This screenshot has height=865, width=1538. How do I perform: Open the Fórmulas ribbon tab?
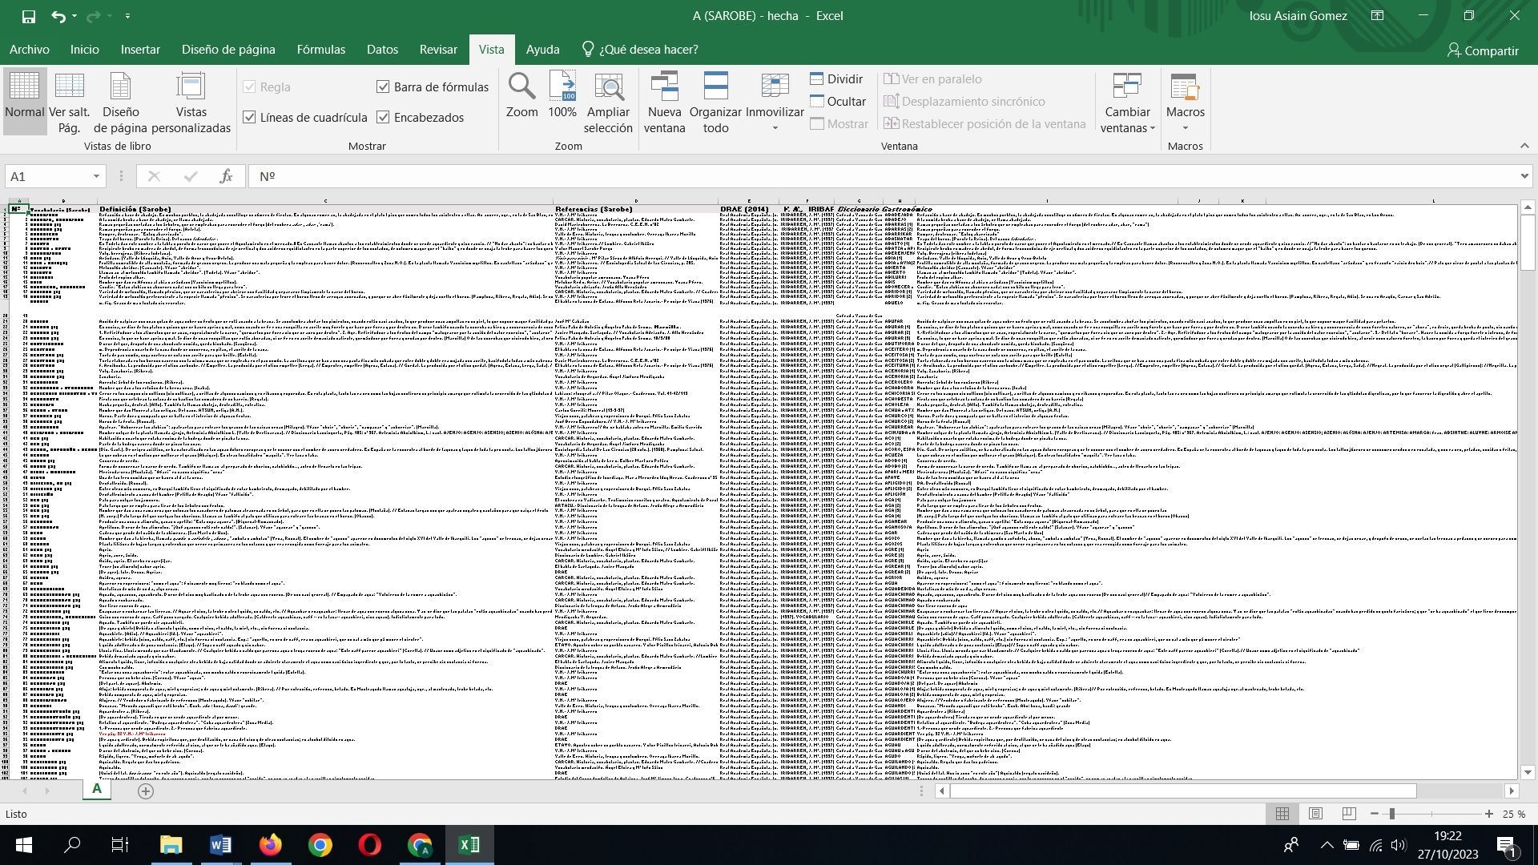(x=320, y=50)
